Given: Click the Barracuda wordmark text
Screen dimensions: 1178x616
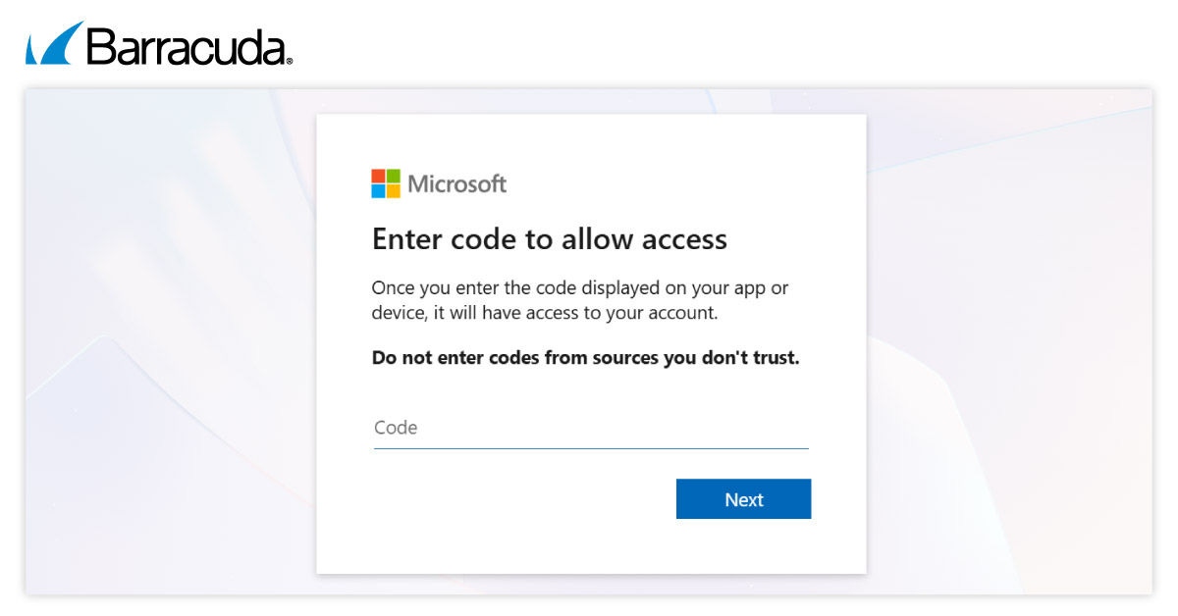Looking at the screenshot, I should pos(187,46).
